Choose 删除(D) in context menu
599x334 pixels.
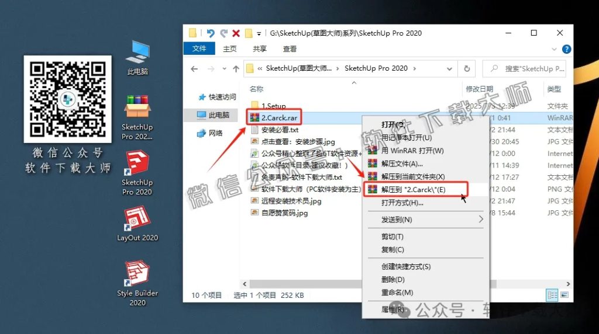[426, 280]
